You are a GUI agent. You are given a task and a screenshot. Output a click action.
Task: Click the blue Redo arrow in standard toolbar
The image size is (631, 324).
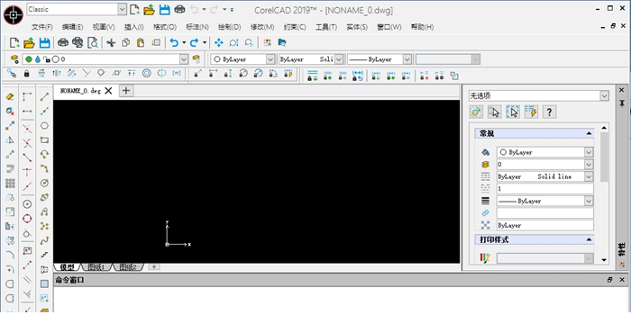195,42
